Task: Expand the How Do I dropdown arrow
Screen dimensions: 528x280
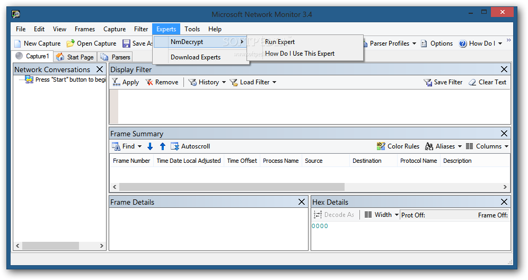Action: [x=500, y=43]
